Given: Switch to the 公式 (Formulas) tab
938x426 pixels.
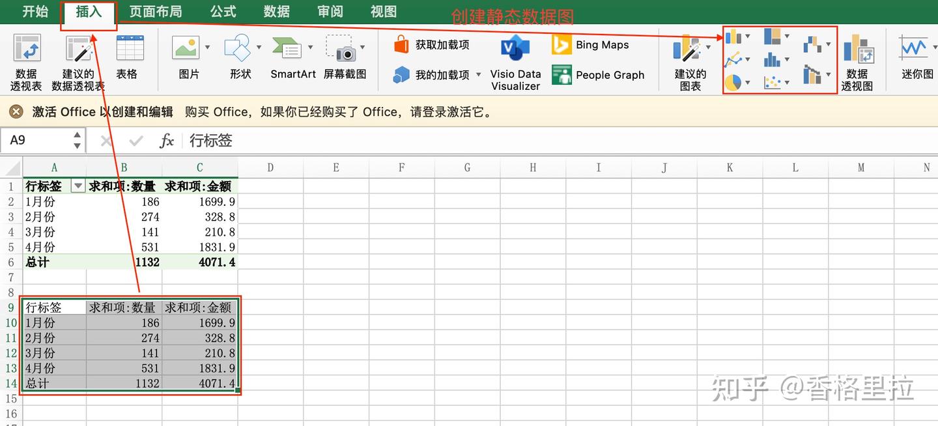Looking at the screenshot, I should 223,12.
